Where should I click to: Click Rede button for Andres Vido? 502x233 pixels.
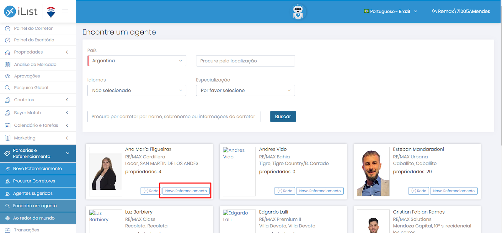[285, 191]
